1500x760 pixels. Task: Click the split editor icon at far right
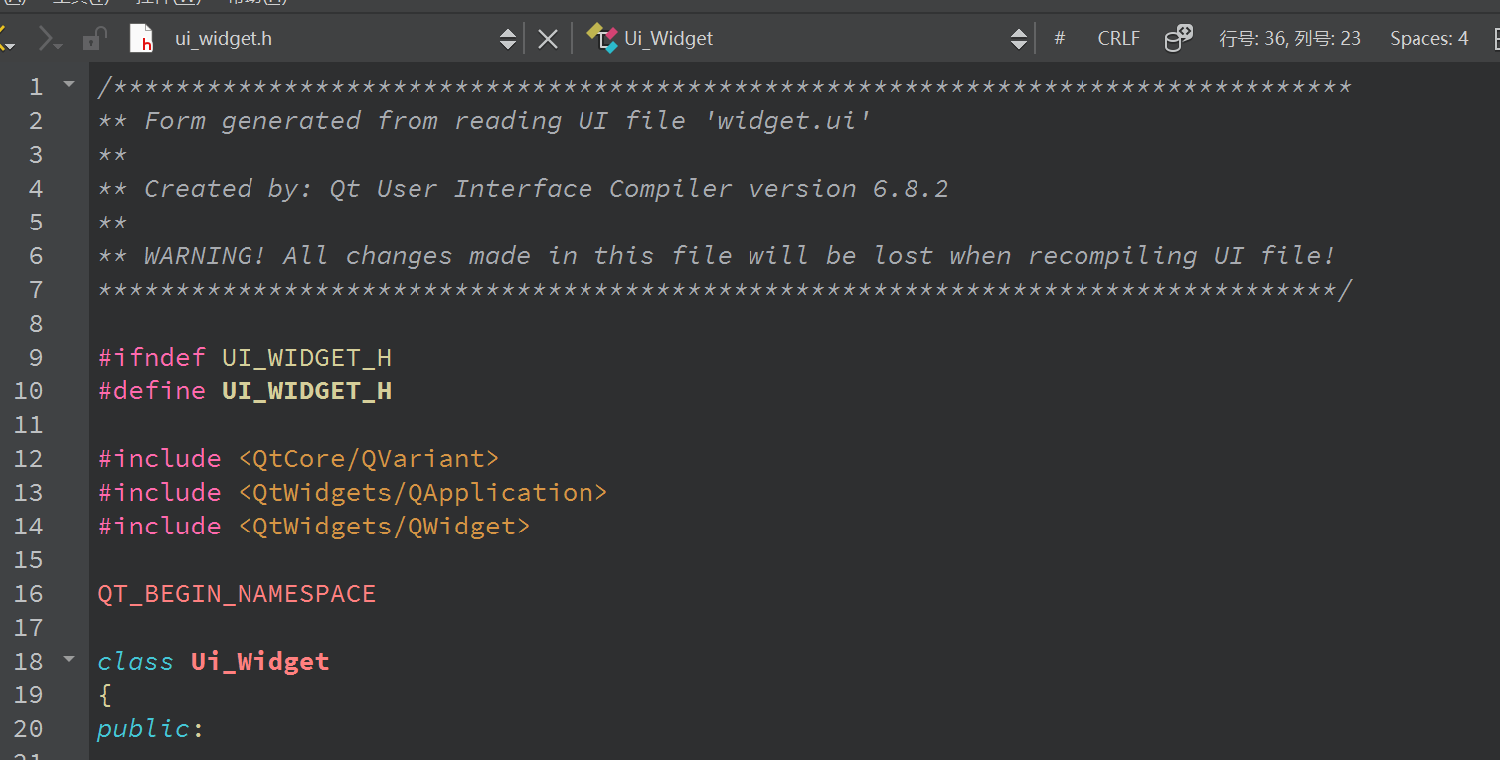click(1494, 39)
